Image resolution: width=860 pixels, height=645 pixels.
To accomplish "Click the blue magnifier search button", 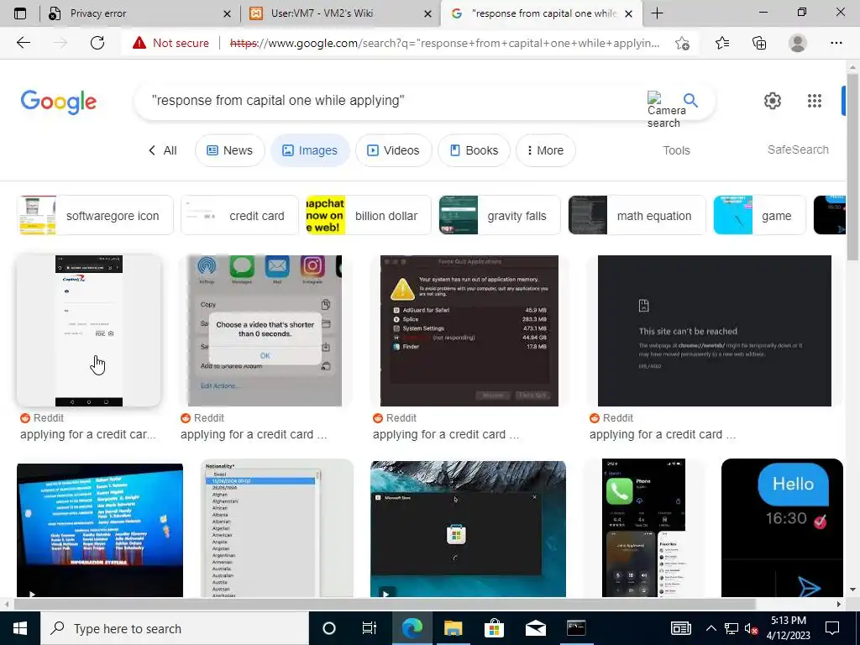I will 690,101.
